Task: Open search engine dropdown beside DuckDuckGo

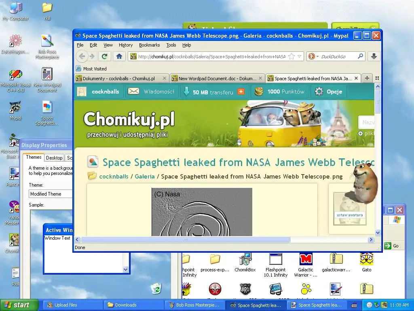Action: click(317, 56)
